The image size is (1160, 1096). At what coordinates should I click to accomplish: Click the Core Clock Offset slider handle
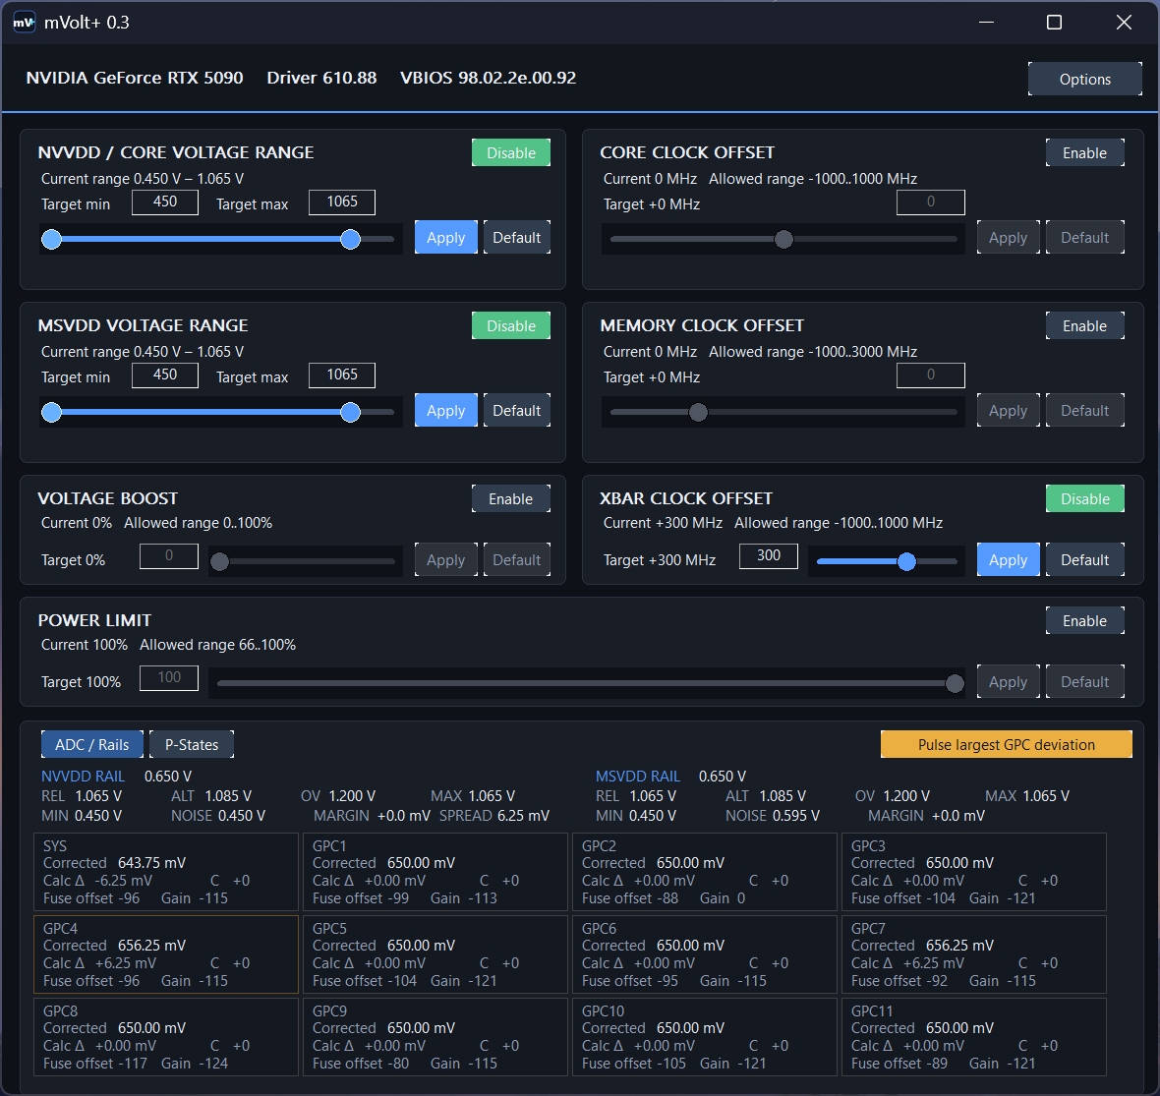(783, 239)
